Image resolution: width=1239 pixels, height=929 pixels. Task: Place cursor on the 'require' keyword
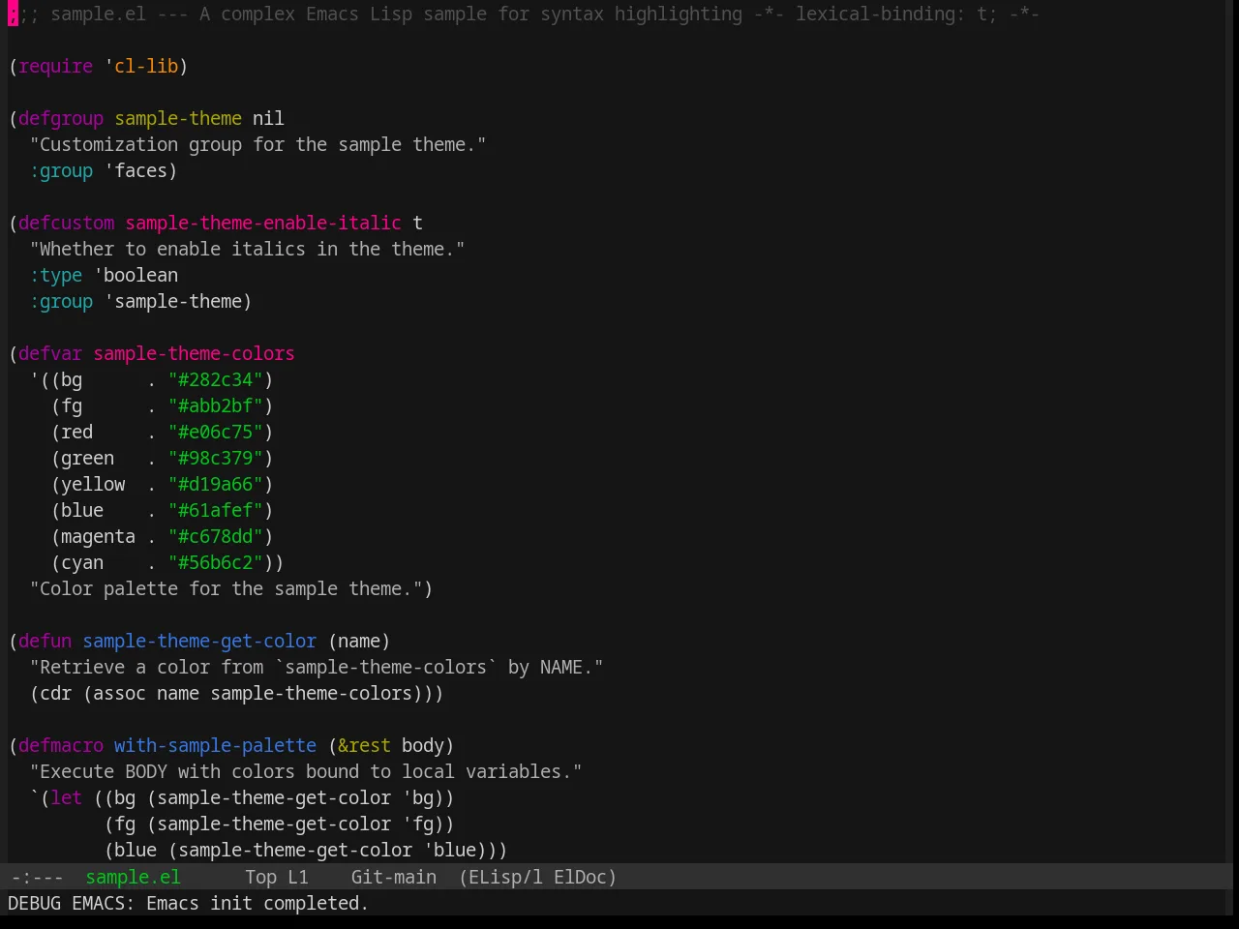click(55, 66)
